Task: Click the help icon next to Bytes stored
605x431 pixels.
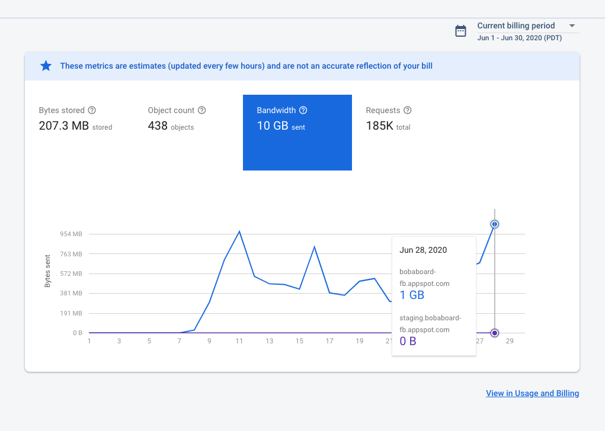Action: tap(92, 110)
